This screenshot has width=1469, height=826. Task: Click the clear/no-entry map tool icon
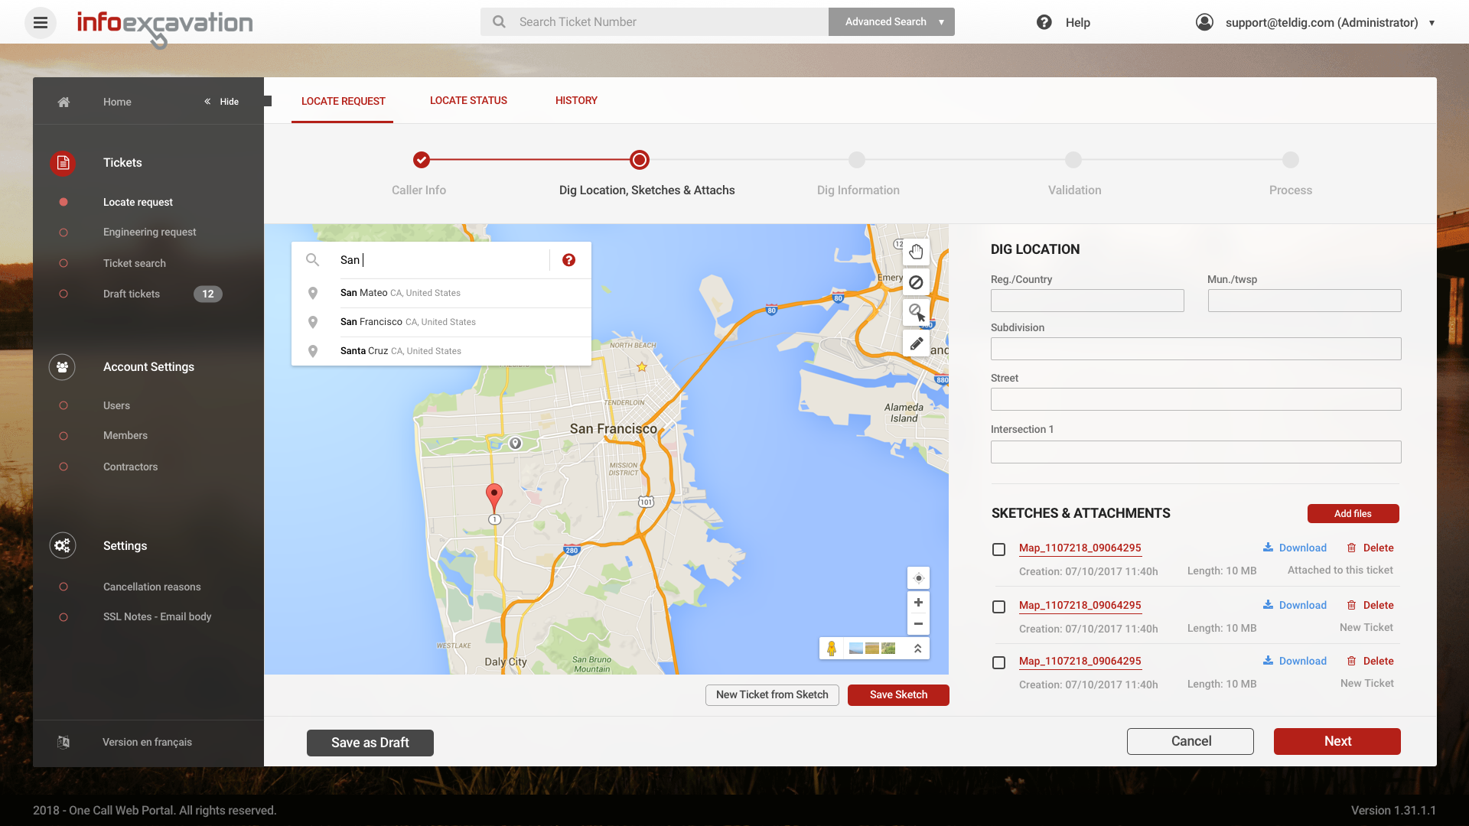pos(916,282)
